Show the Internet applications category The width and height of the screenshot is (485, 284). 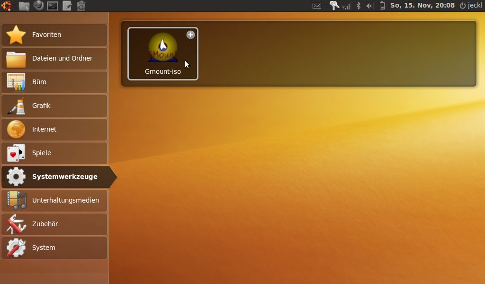pyautogui.click(x=54, y=130)
